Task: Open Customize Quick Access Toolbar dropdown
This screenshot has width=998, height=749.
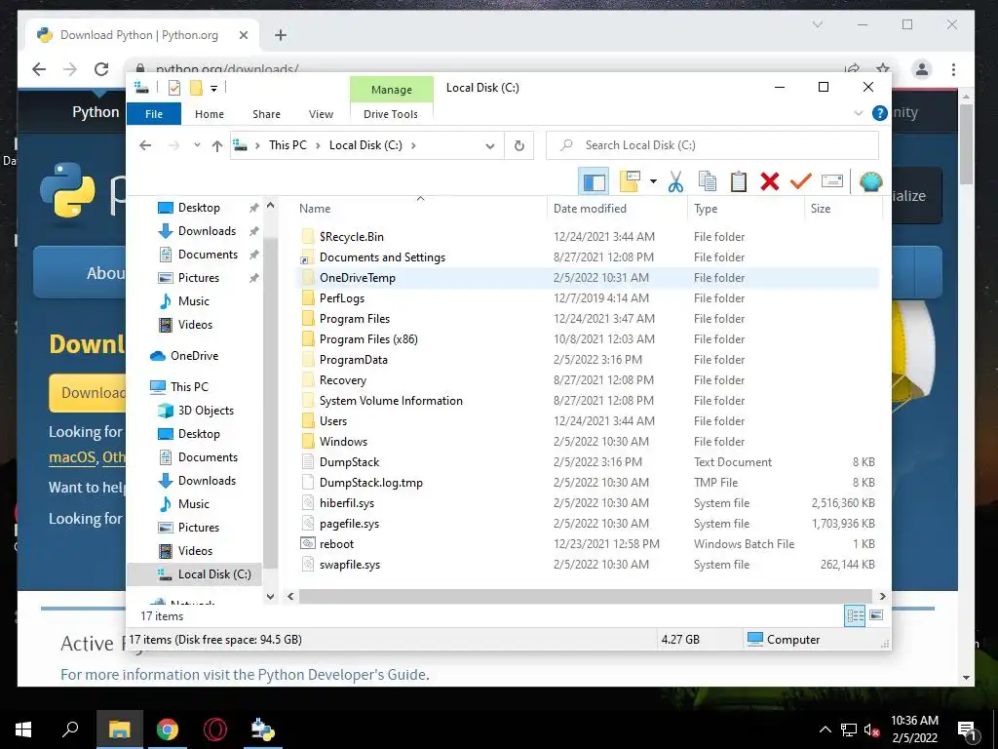Action: pyautogui.click(x=213, y=89)
